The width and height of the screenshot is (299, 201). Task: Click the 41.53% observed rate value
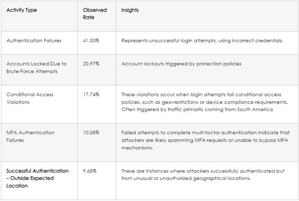point(91,40)
